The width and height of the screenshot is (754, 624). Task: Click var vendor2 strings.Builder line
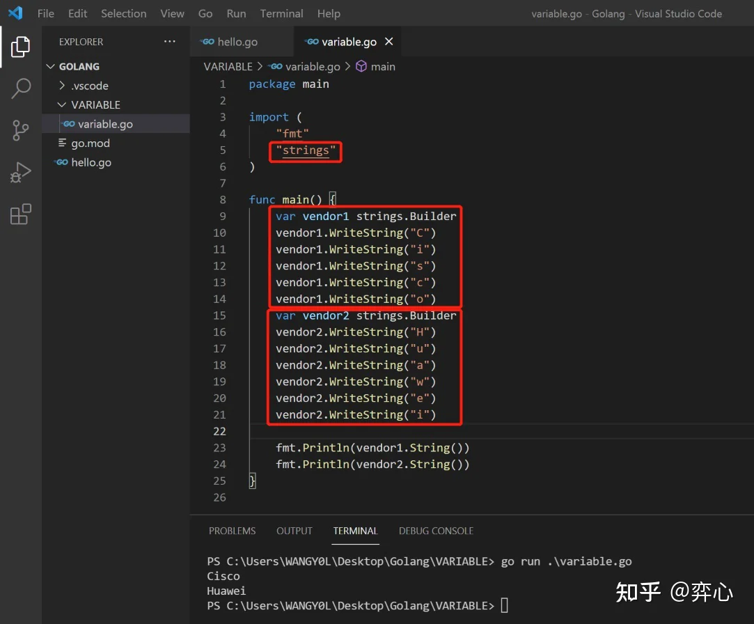(x=366, y=315)
